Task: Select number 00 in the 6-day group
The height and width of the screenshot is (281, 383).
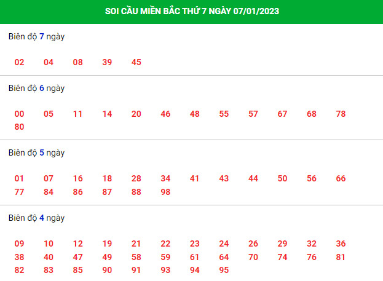Action: tap(19, 114)
